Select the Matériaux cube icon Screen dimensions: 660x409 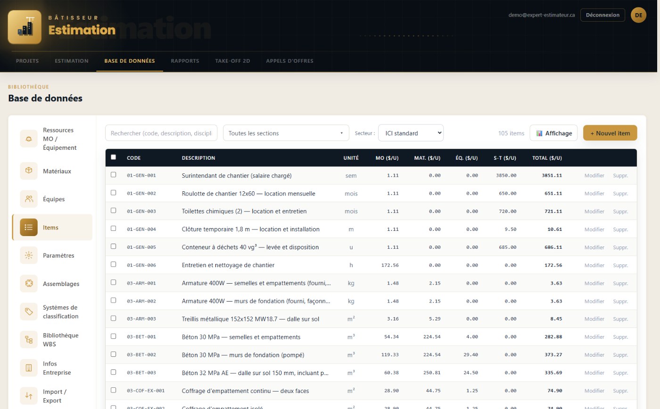(x=29, y=171)
